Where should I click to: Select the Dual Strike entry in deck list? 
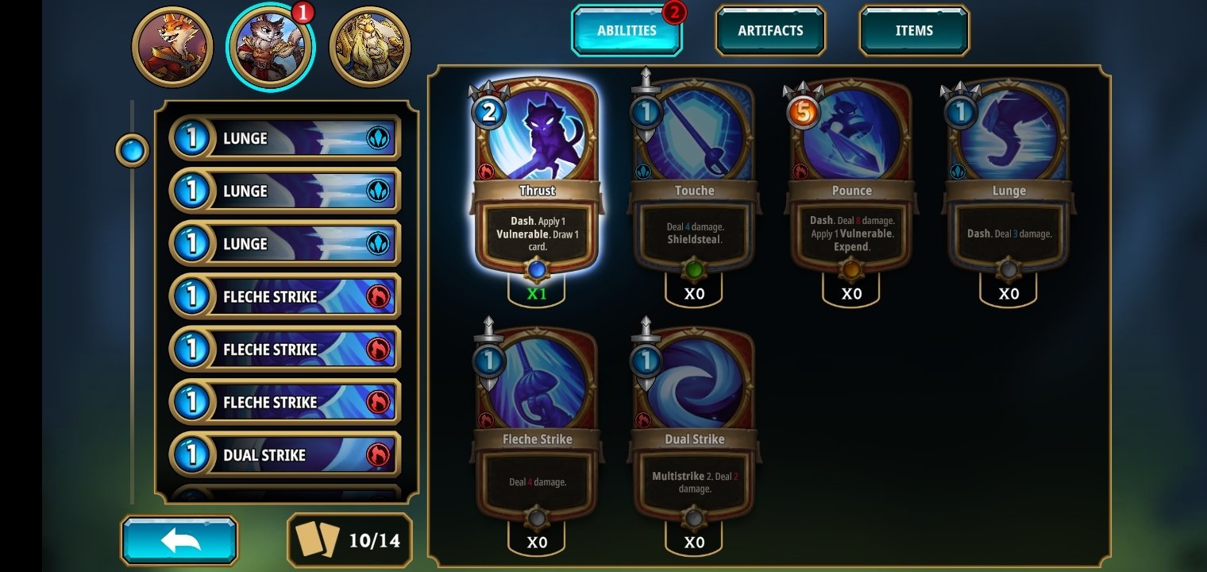(285, 454)
